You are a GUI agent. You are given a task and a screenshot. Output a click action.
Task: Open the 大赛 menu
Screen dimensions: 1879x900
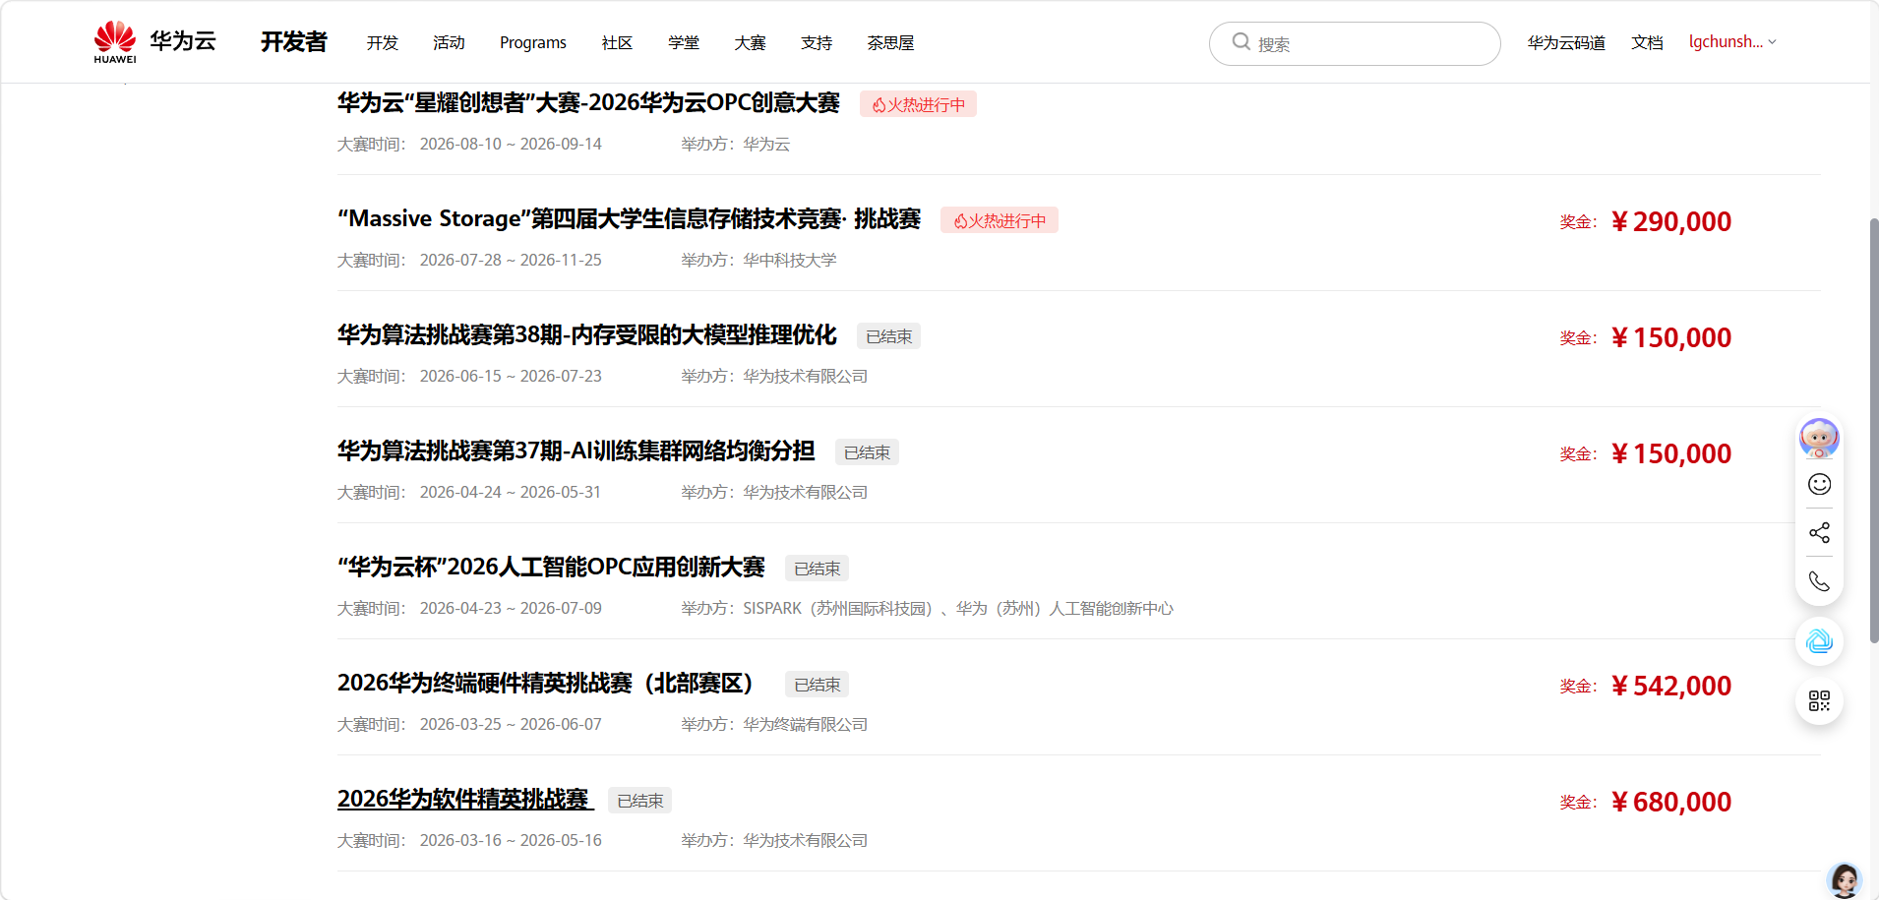coord(750,42)
